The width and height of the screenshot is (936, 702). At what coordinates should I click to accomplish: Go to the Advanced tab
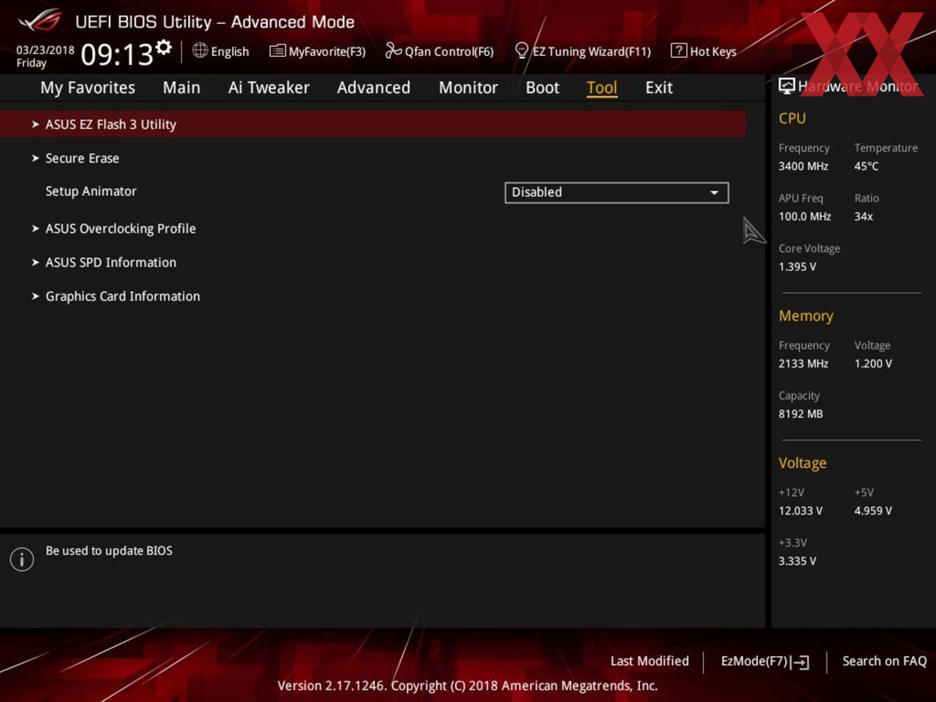pyautogui.click(x=374, y=87)
